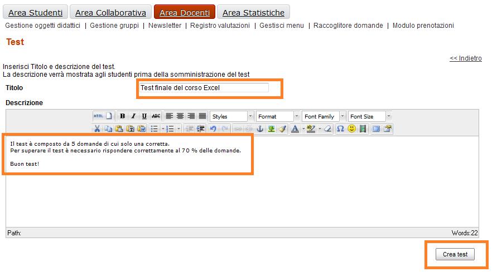The width and height of the screenshot is (497, 272).
Task: Open the Styles dropdown
Action: pos(232,116)
